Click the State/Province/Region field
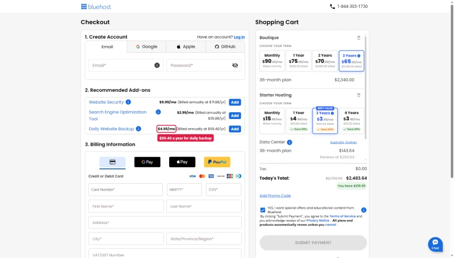This screenshot has width=454, height=258. (204, 239)
